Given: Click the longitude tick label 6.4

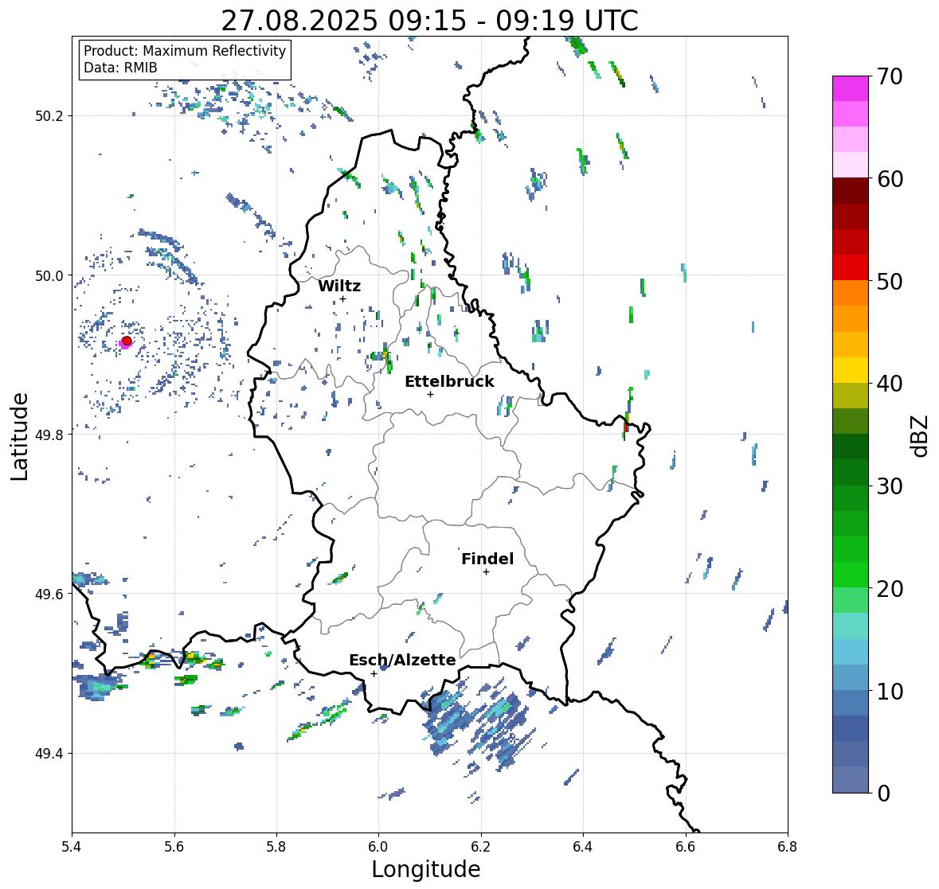Looking at the screenshot, I should (x=583, y=847).
